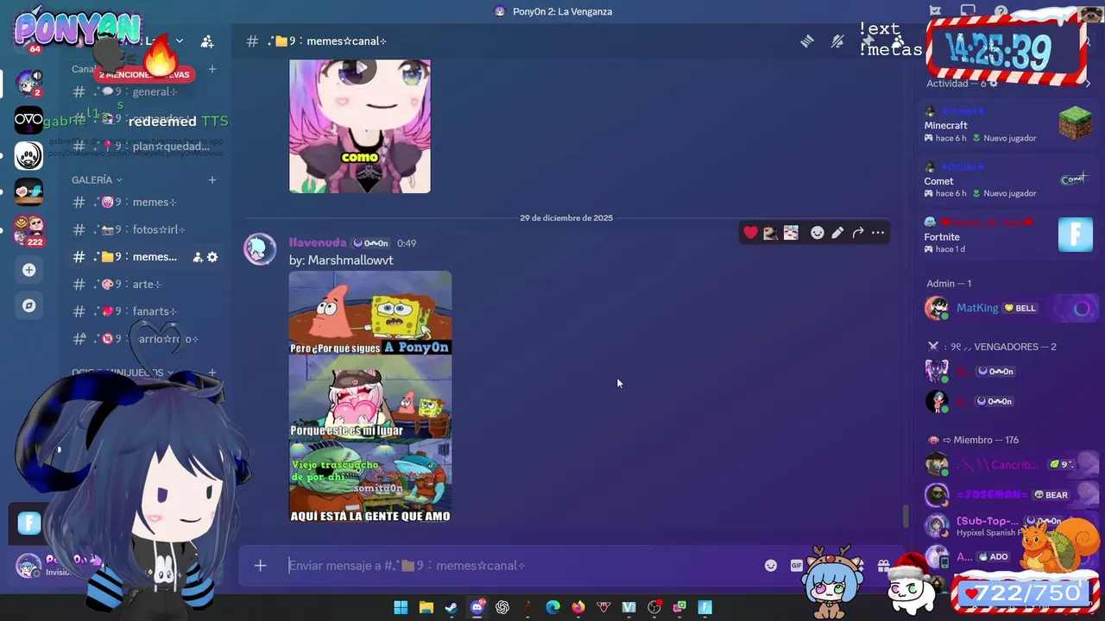Forward message arrow icon

[x=858, y=233]
